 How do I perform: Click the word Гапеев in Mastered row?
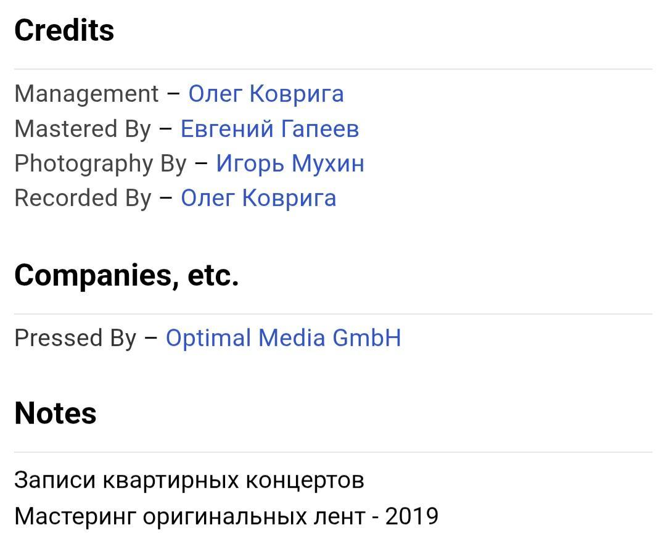(x=320, y=129)
